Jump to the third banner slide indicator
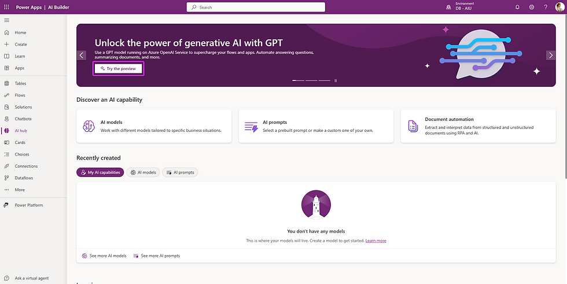 click(x=325, y=80)
